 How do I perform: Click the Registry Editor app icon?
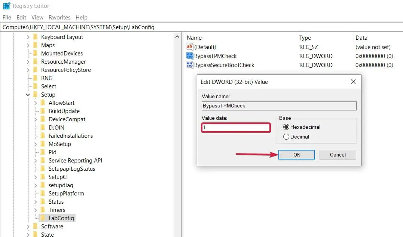(7, 6)
